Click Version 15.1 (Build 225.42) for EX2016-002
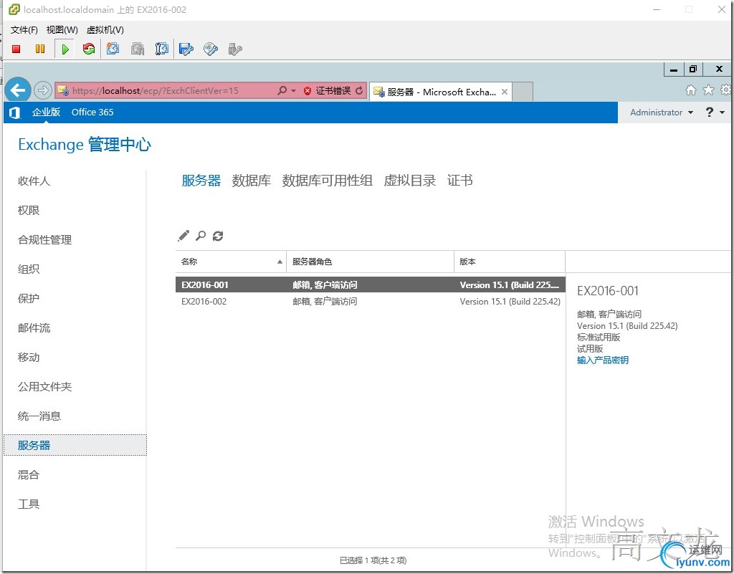 coord(510,302)
